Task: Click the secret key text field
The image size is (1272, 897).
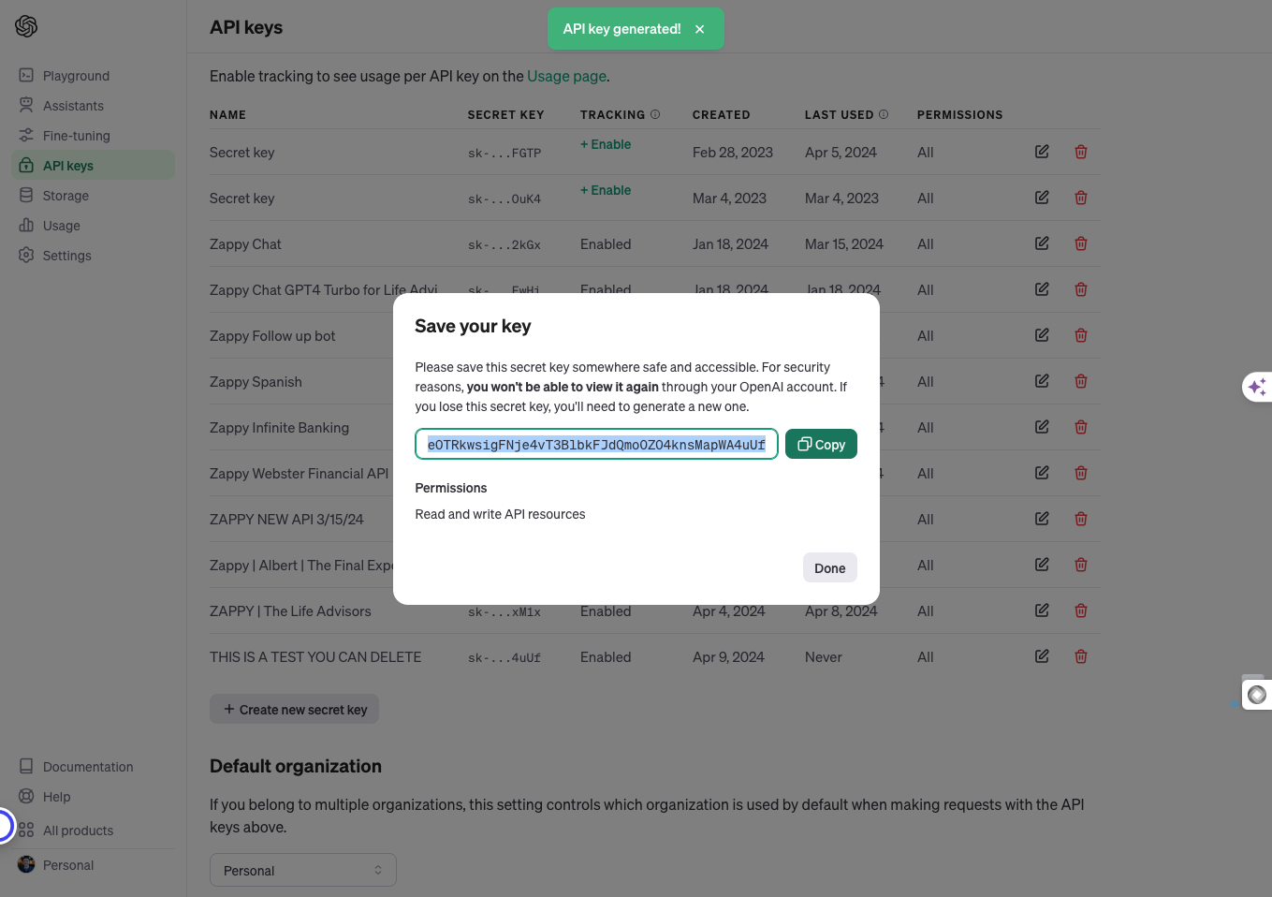Action: click(x=596, y=445)
